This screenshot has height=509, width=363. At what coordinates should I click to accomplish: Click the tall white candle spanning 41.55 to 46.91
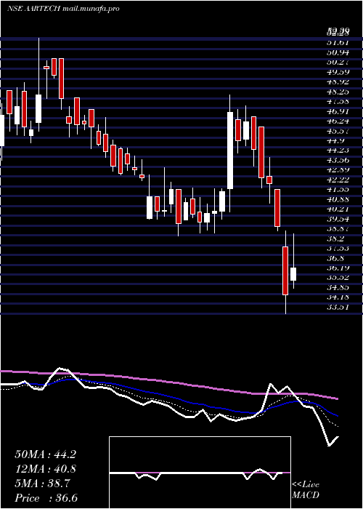tap(230, 151)
